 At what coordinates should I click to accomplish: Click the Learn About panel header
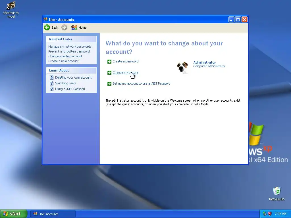coord(71,70)
